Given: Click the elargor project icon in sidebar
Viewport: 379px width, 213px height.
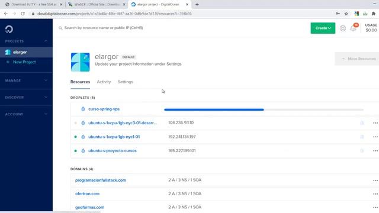Looking at the screenshot, I should click(8, 52).
